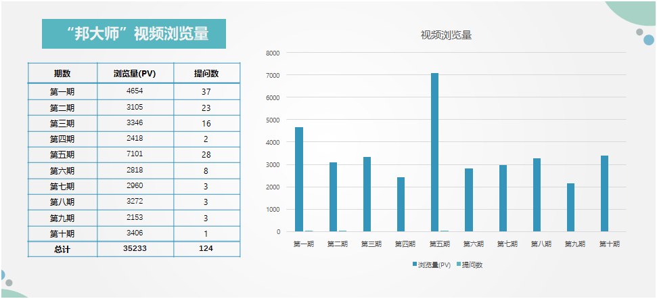This screenshot has width=657, height=299.
Task: Select the total questions cell 124
Action: (x=206, y=249)
